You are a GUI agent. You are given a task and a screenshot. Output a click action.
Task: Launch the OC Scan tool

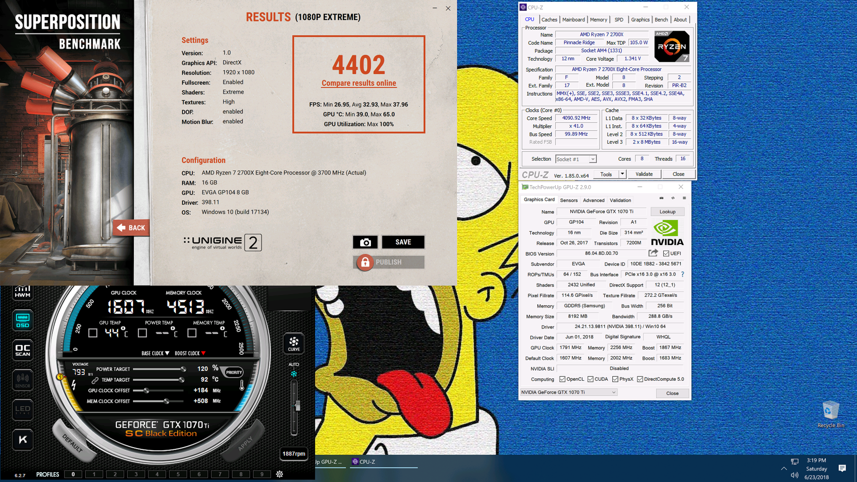[23, 350]
